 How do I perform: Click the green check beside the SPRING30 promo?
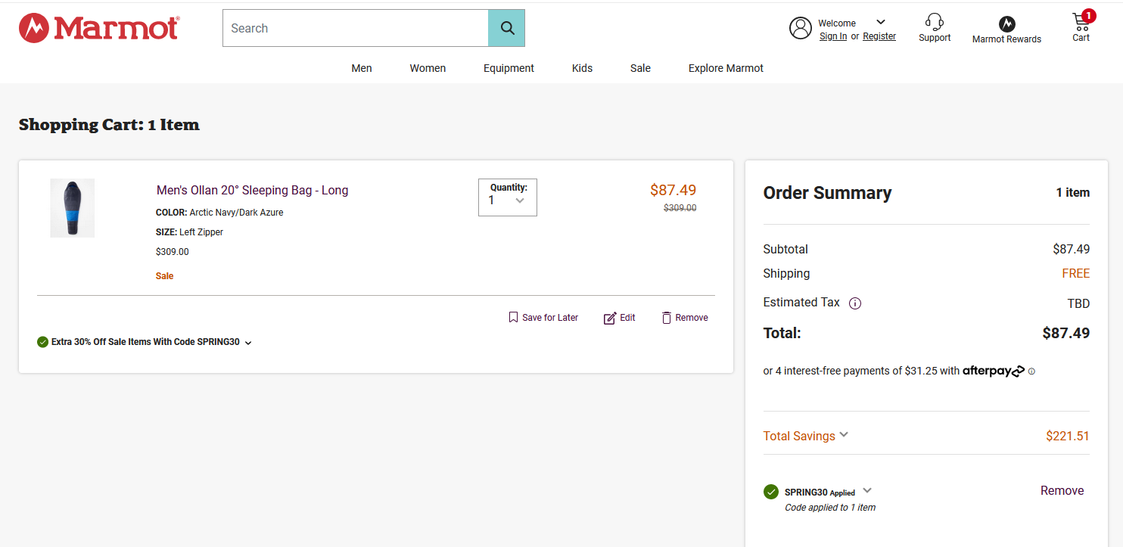pos(42,342)
